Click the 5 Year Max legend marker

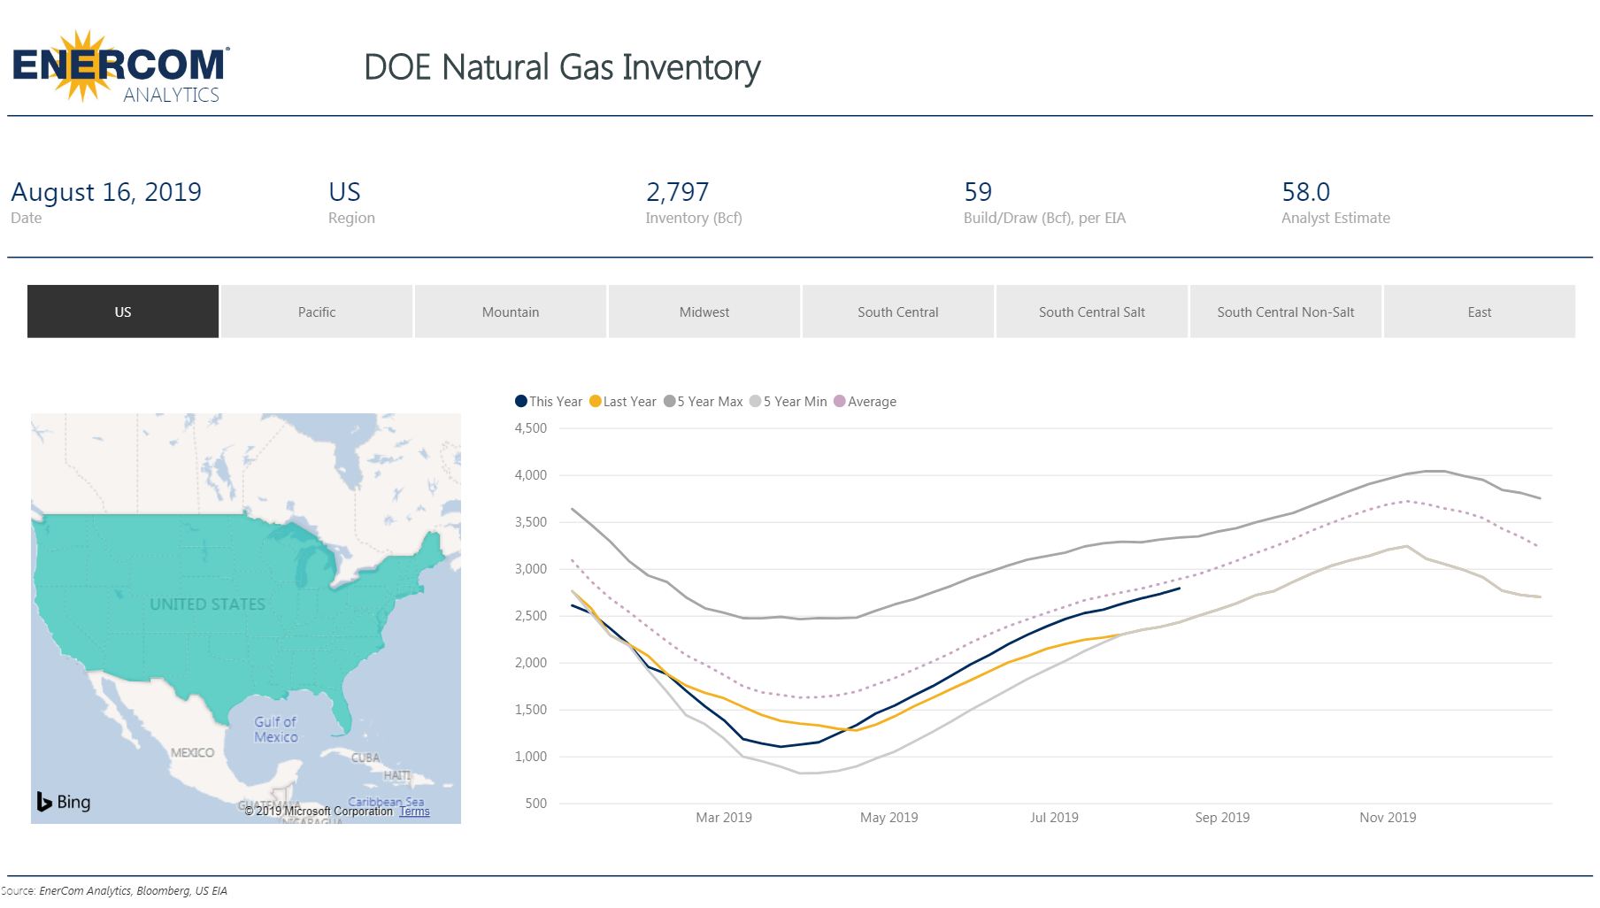(670, 401)
